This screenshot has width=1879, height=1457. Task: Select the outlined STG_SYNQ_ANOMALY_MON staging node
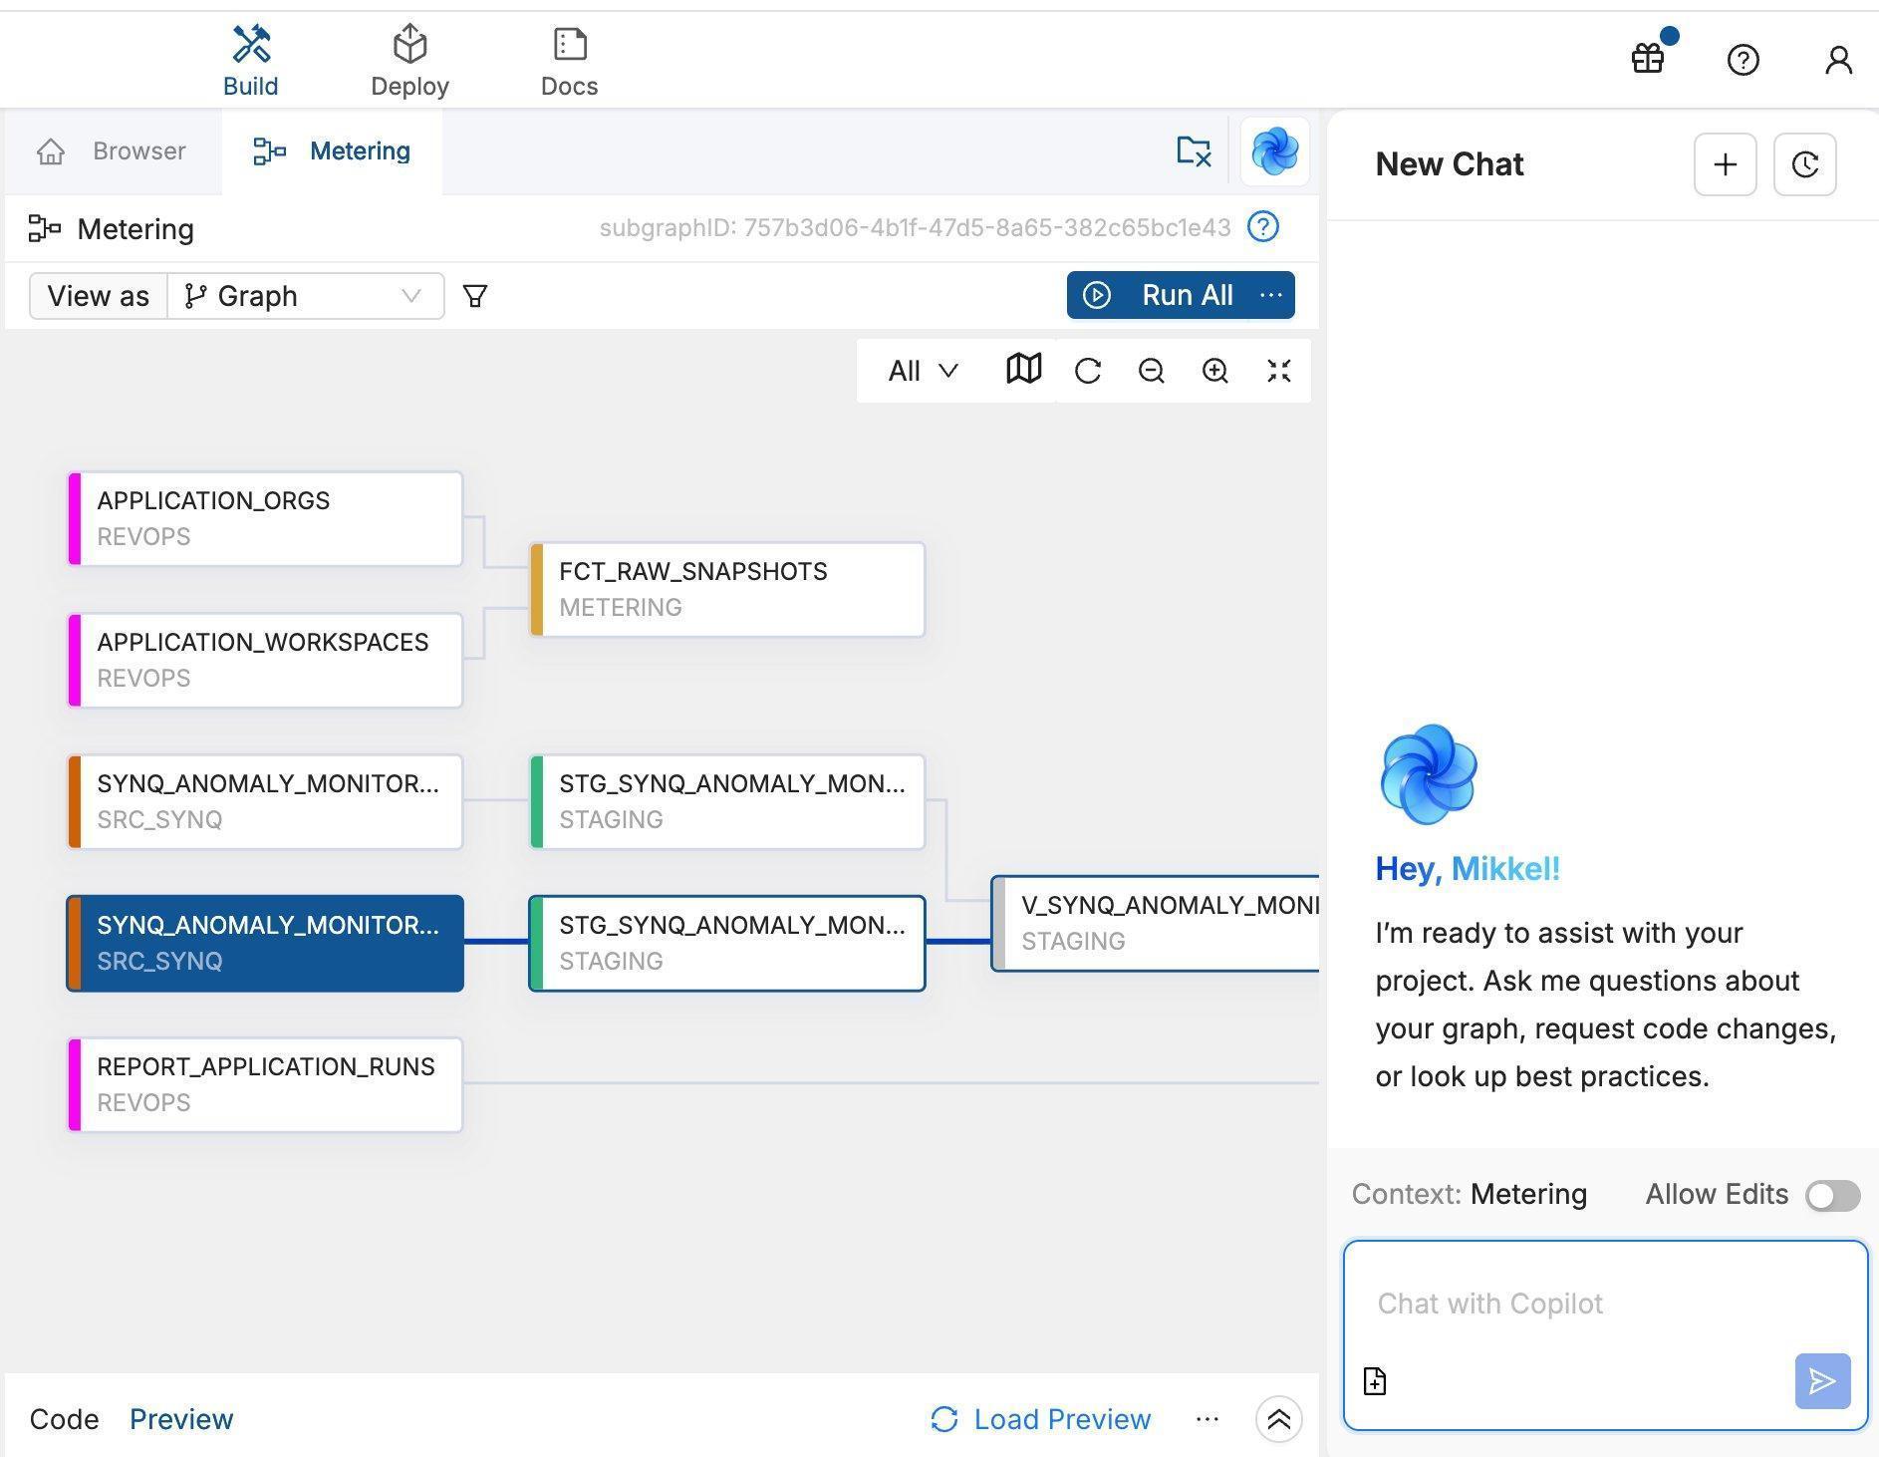[727, 944]
